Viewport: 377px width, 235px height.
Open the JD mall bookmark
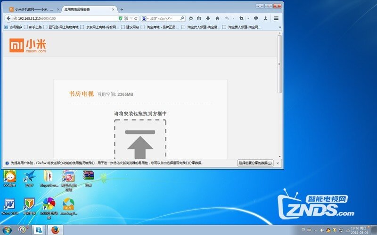(x=99, y=27)
